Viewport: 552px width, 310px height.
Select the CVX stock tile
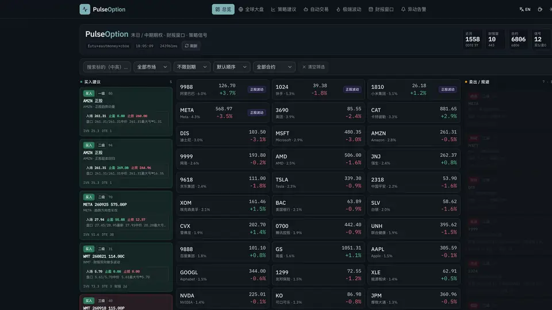click(223, 229)
